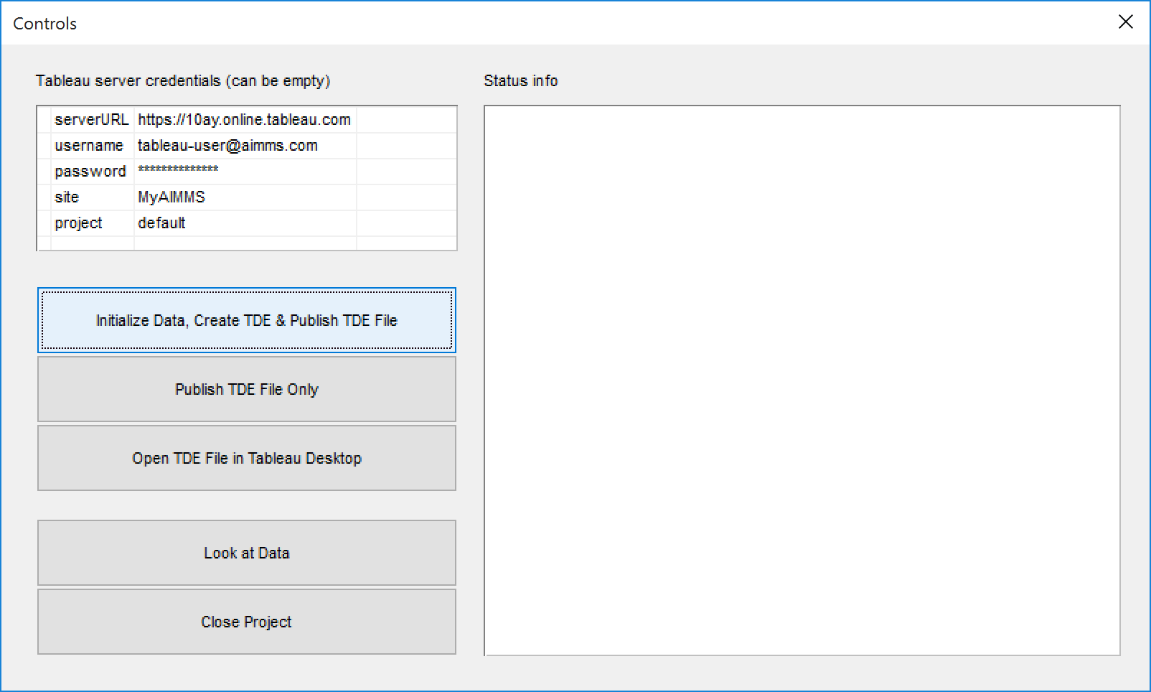
Task: Click the Close Project button
Action: 246,622
